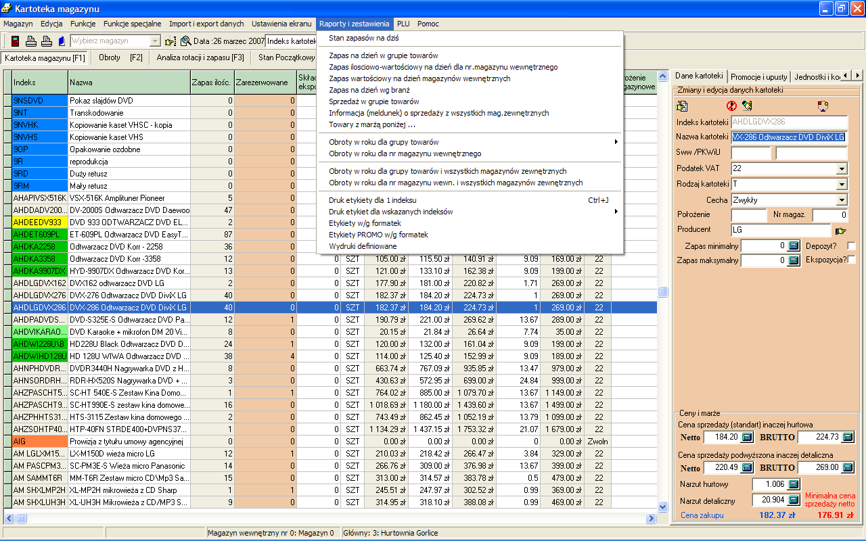Open calculator next to retail Netto 220.49

pos(747,467)
